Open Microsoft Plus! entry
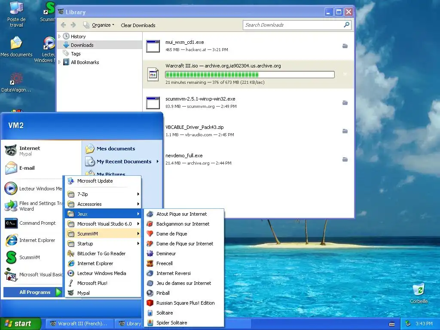440x330 pixels. point(103,283)
